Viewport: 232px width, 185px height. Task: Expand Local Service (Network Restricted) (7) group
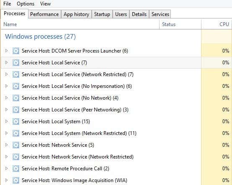[x=6, y=74]
